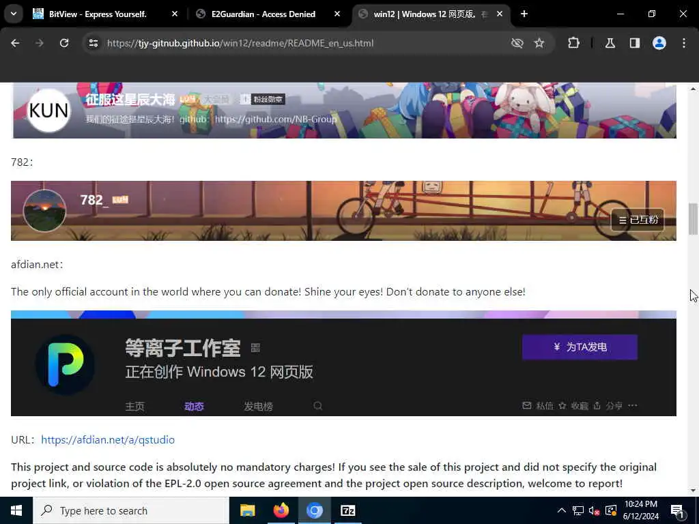Open the afdian.net/a/qstudio link
The height and width of the screenshot is (524, 699).
pos(108,440)
